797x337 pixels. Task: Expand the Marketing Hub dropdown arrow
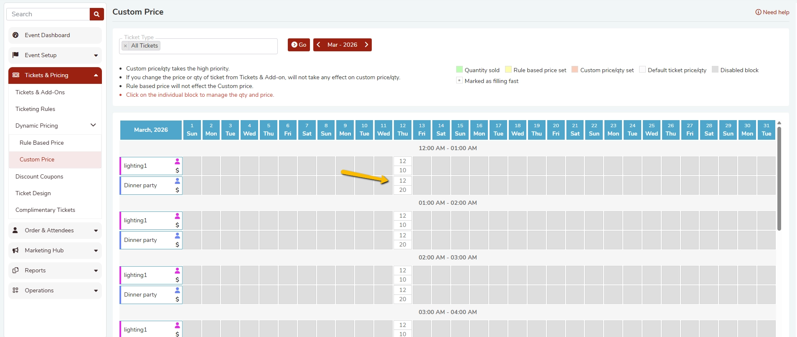pyautogui.click(x=96, y=251)
